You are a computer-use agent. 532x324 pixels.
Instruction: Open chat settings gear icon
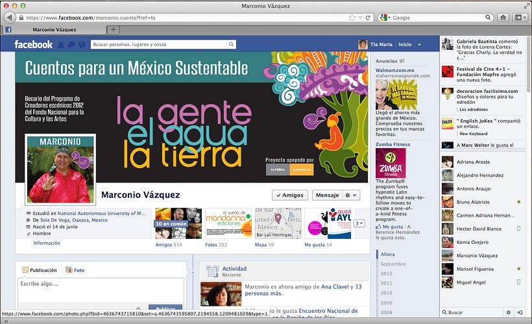508,312
